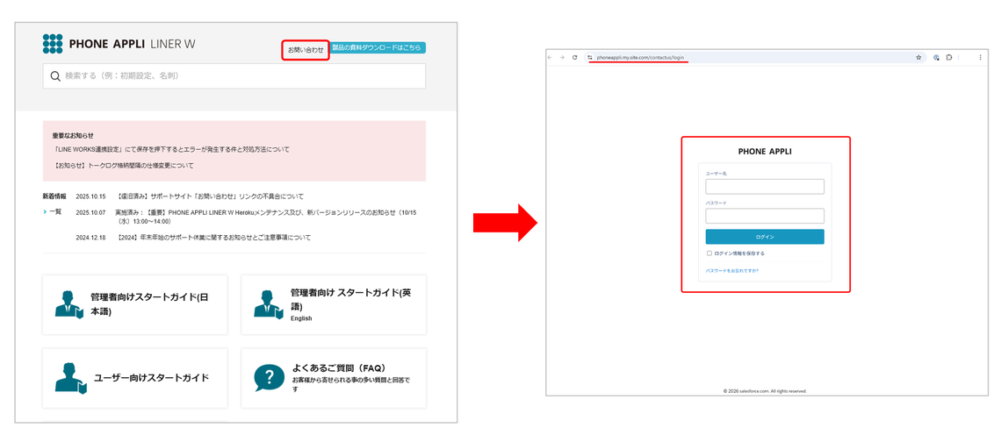The height and width of the screenshot is (435, 1008).
Task: Click PHONE APPLI title on login form
Action: click(765, 153)
